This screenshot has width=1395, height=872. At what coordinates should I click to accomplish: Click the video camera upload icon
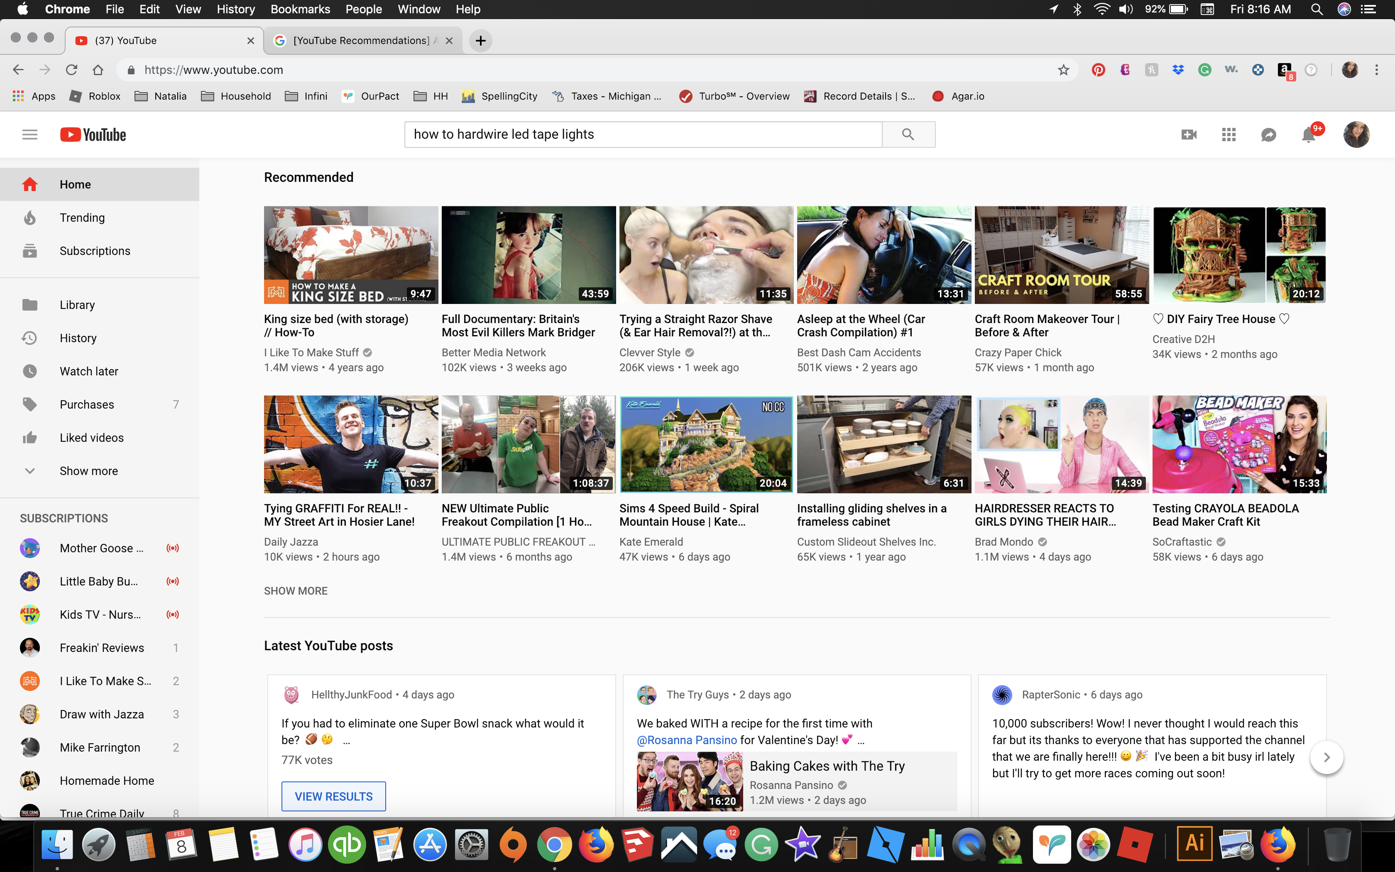coord(1188,135)
